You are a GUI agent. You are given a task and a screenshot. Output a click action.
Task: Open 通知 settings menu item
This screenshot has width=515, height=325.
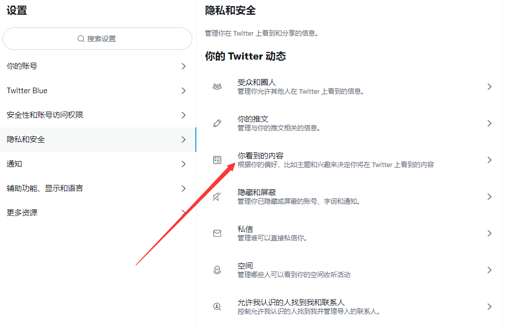98,164
